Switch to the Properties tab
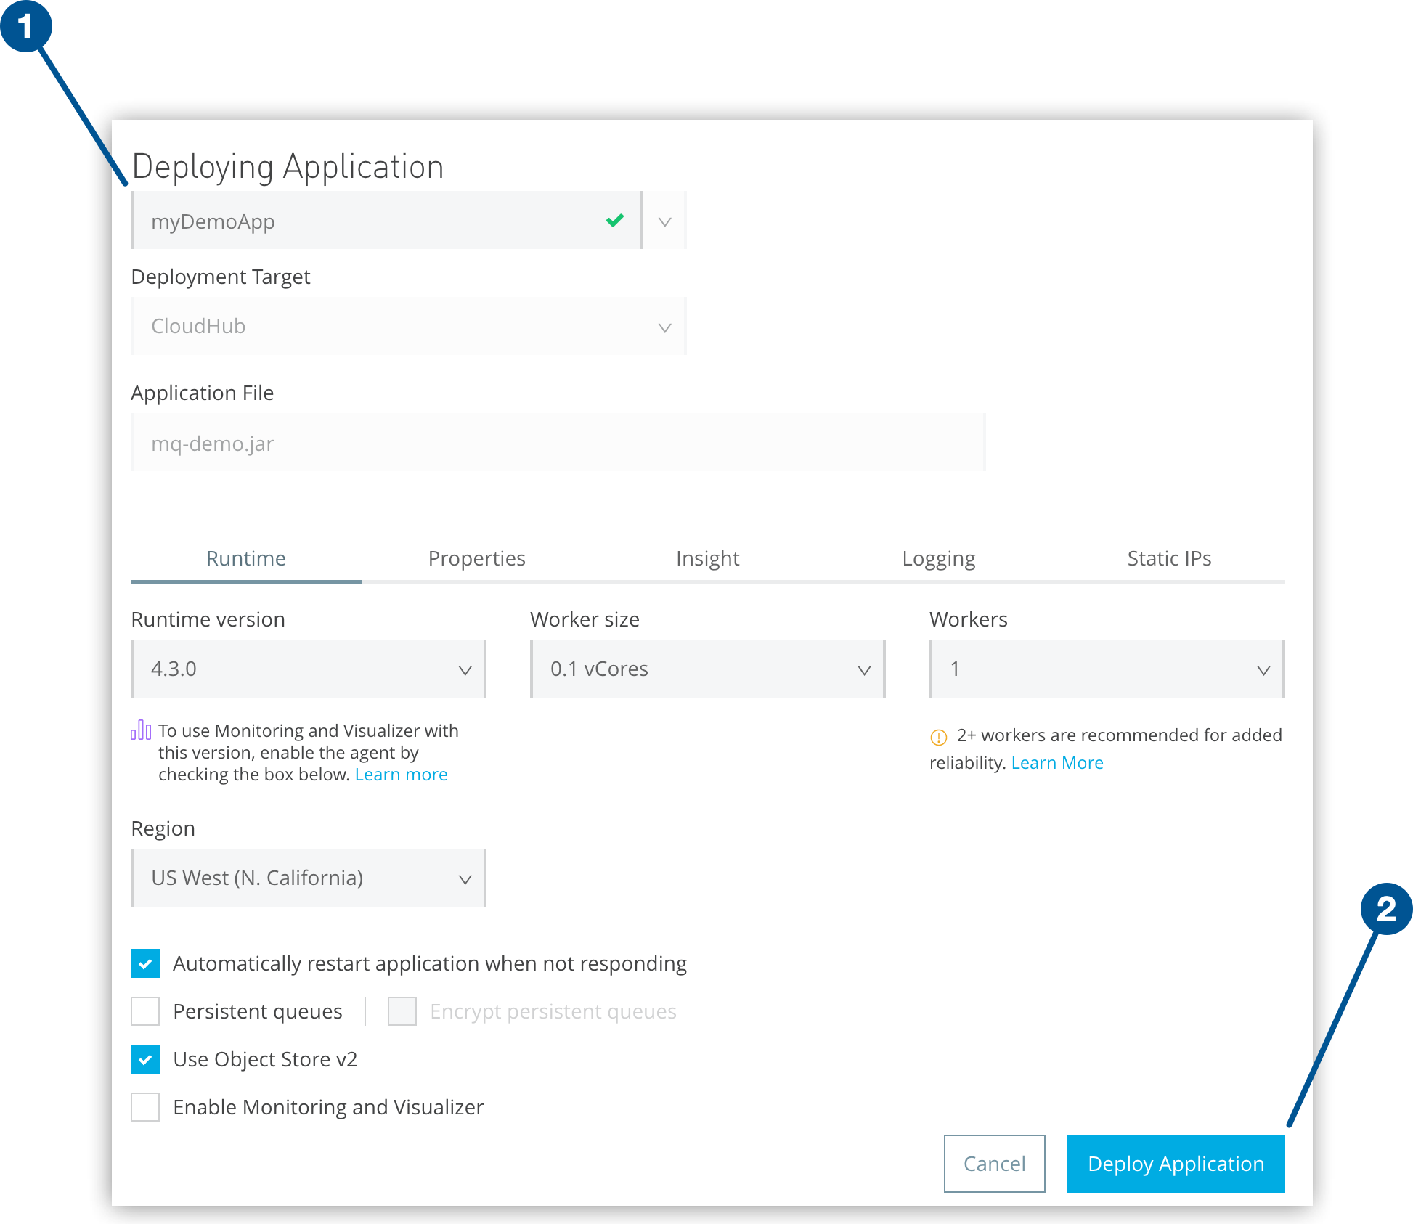This screenshot has width=1413, height=1224. click(x=476, y=558)
